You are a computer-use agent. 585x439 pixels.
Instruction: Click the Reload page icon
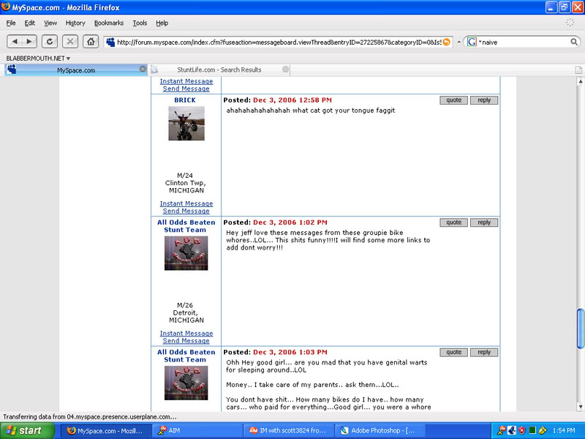coord(49,41)
